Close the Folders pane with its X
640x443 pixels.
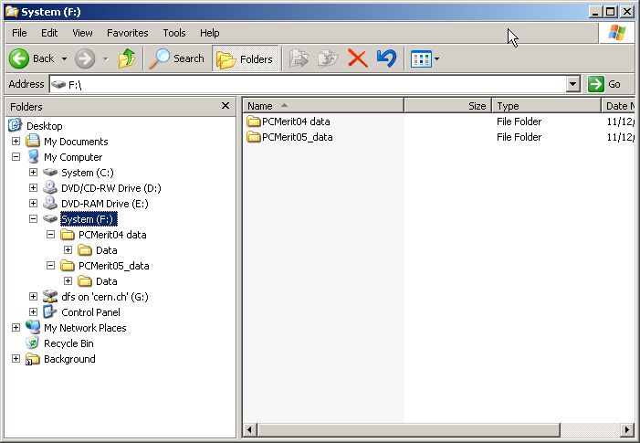point(226,106)
